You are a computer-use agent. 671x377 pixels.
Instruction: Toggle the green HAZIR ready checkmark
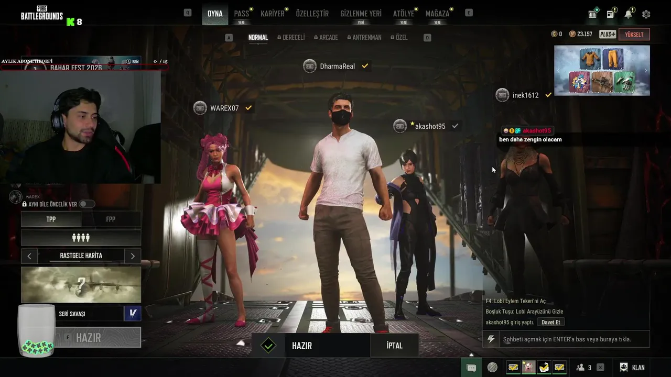click(x=268, y=346)
